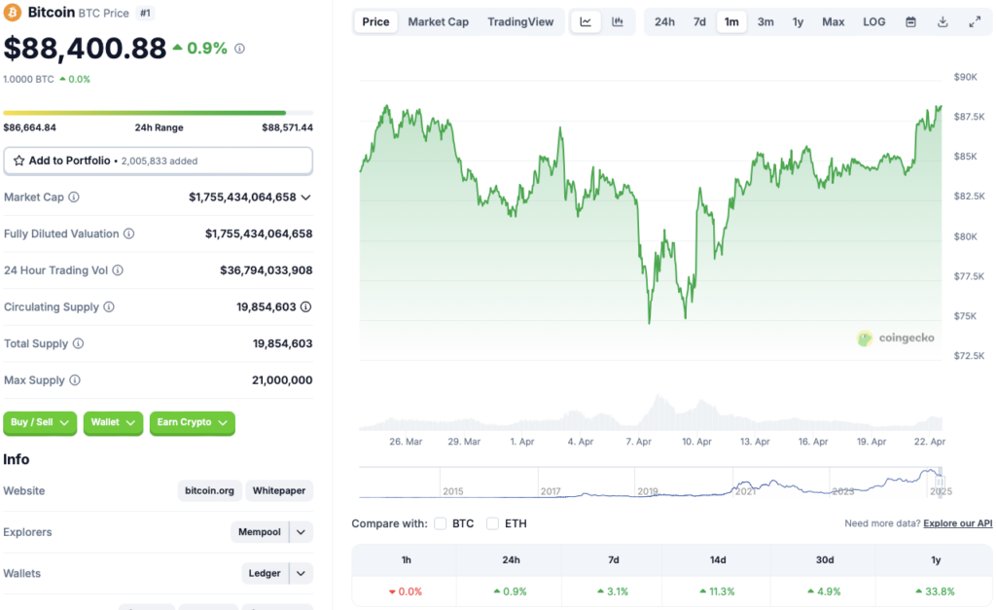Expand chart to fullscreen with arrows icon
The height and width of the screenshot is (610, 996).
point(975,20)
